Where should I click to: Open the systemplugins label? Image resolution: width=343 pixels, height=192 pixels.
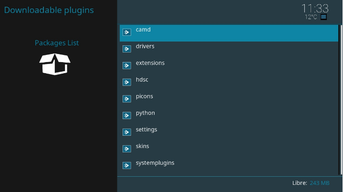[x=155, y=163]
